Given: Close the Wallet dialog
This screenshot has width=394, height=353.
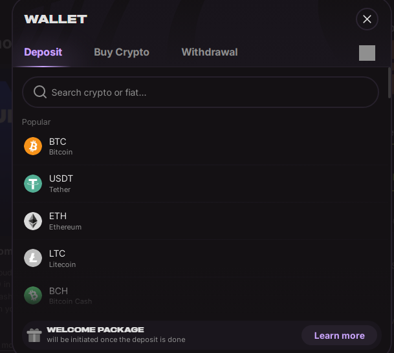Looking at the screenshot, I should click(367, 19).
